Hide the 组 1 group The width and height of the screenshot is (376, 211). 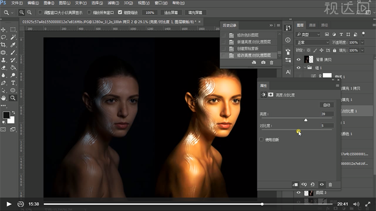point(298,68)
